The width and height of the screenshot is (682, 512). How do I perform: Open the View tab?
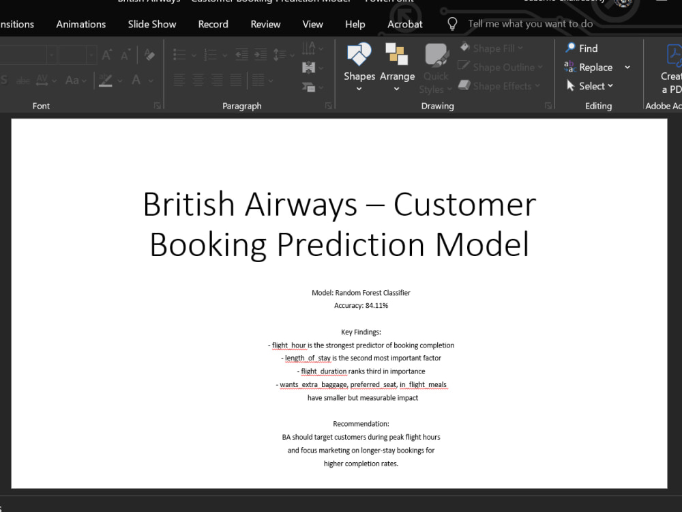click(313, 25)
